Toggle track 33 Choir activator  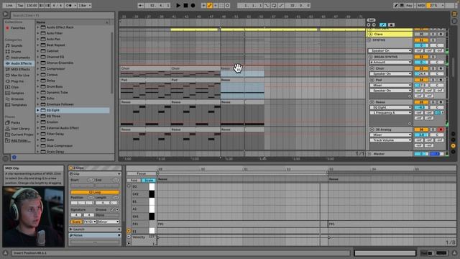pos(421,68)
